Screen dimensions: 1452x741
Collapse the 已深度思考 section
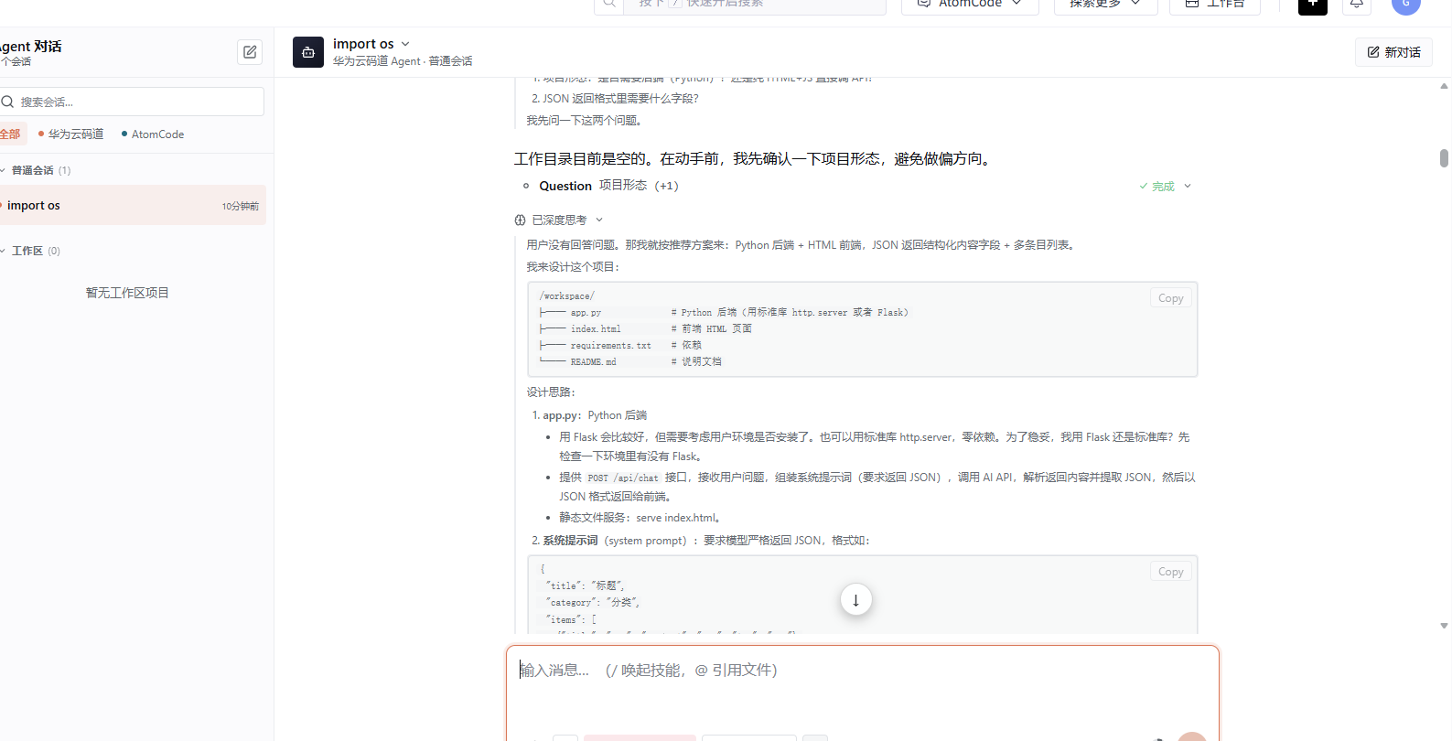point(599,220)
